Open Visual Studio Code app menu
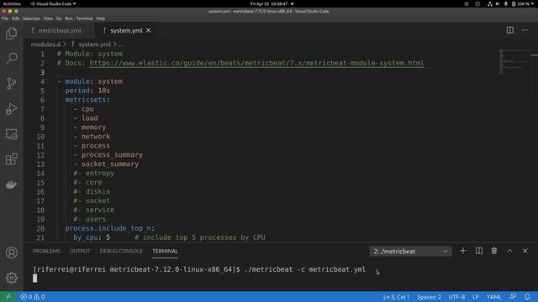Viewport: 538px width, 302px height. (53, 3)
